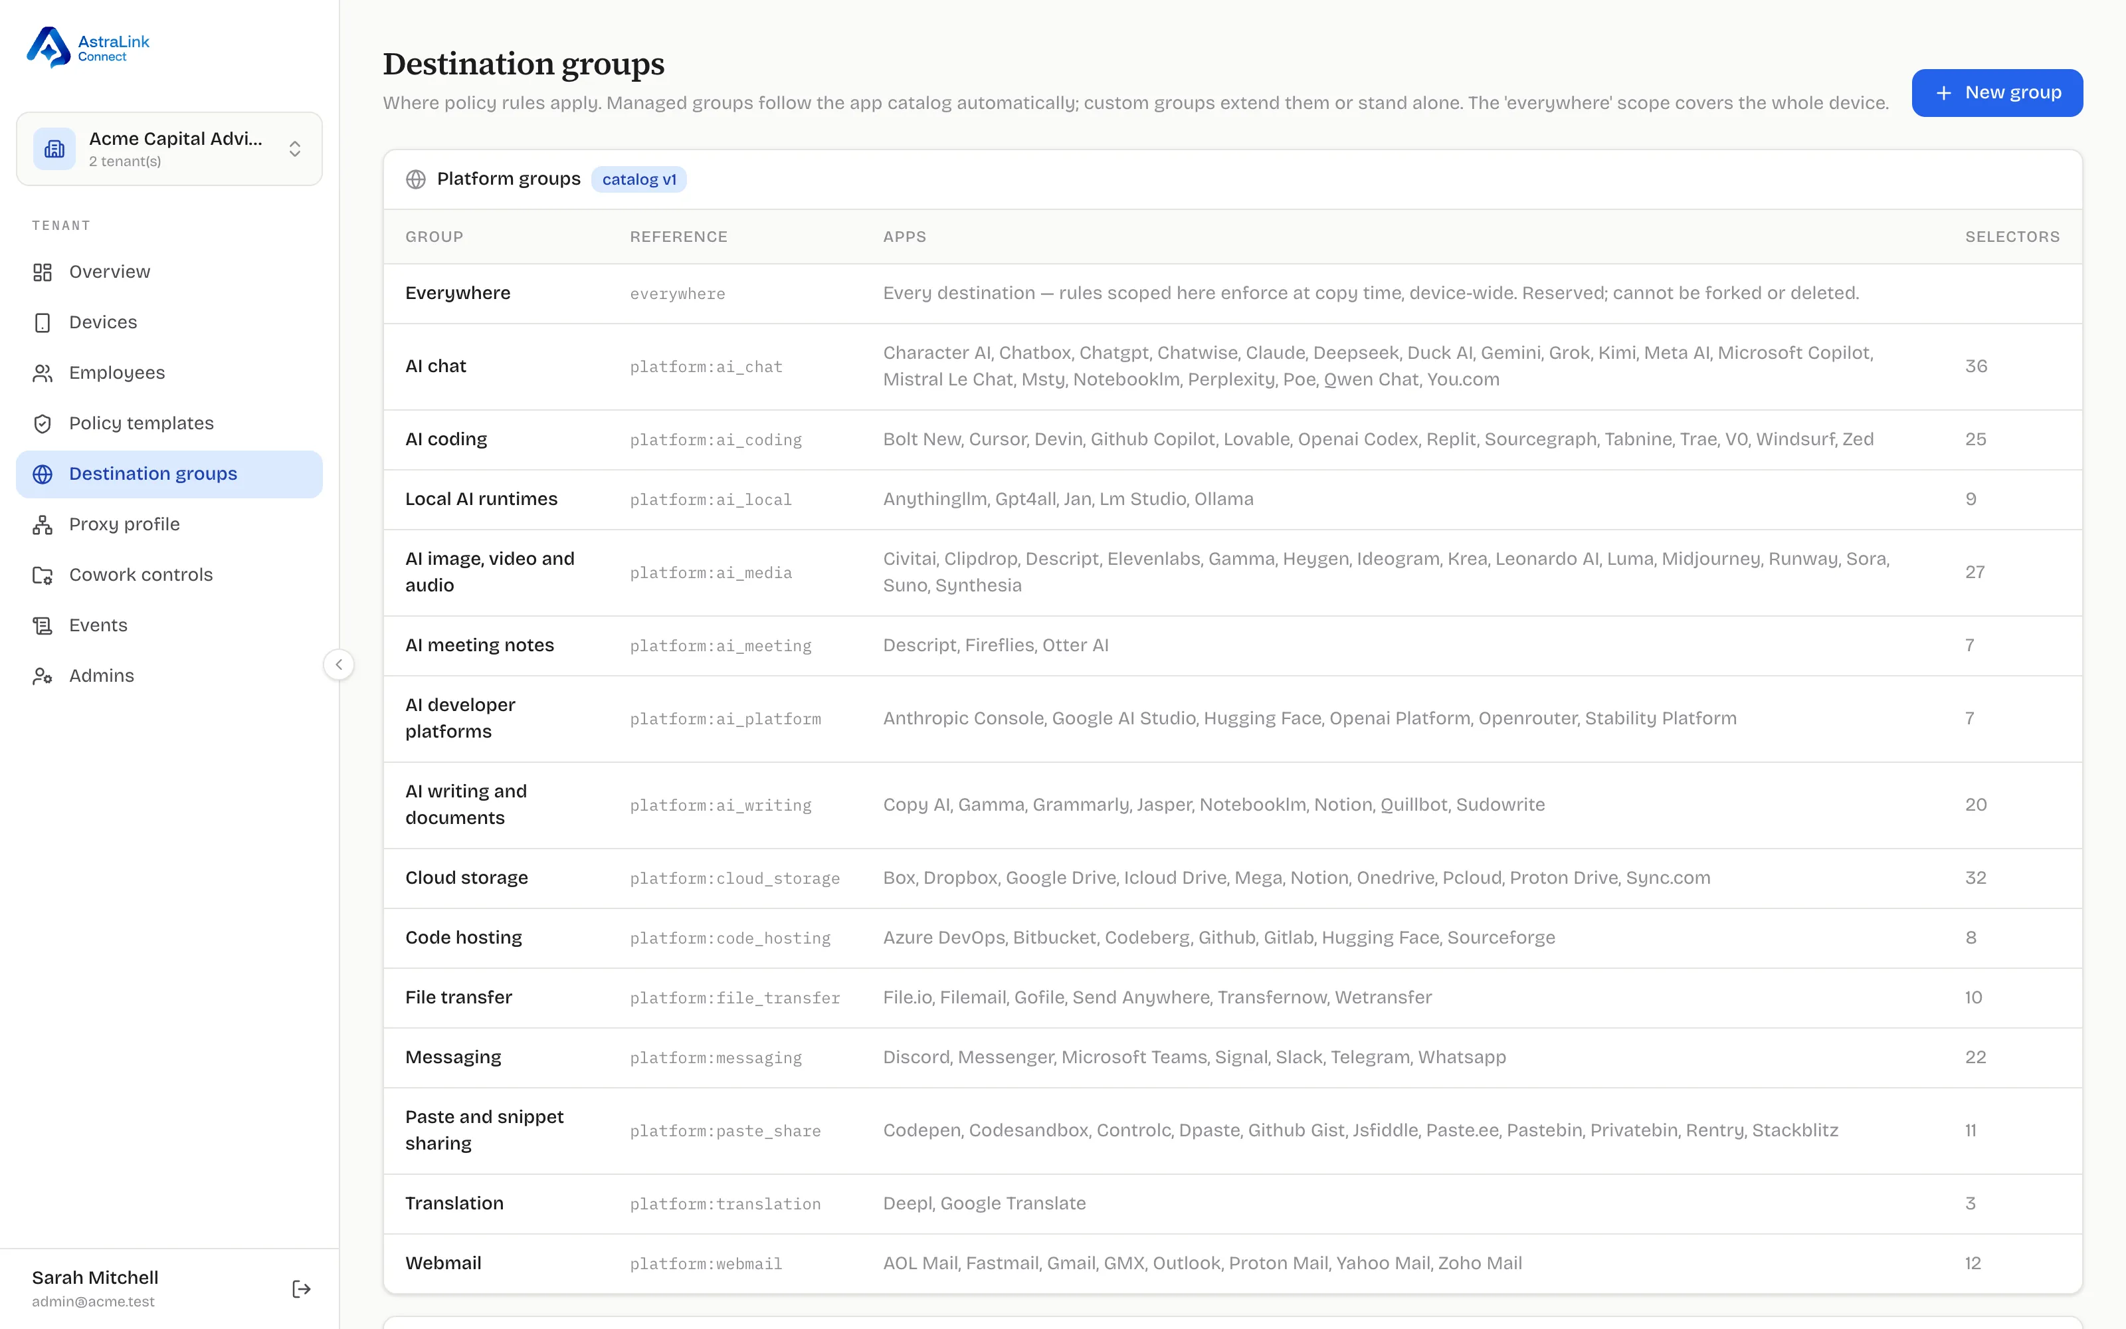Click the Proxy profile network icon
2126x1329 pixels.
(x=42, y=525)
